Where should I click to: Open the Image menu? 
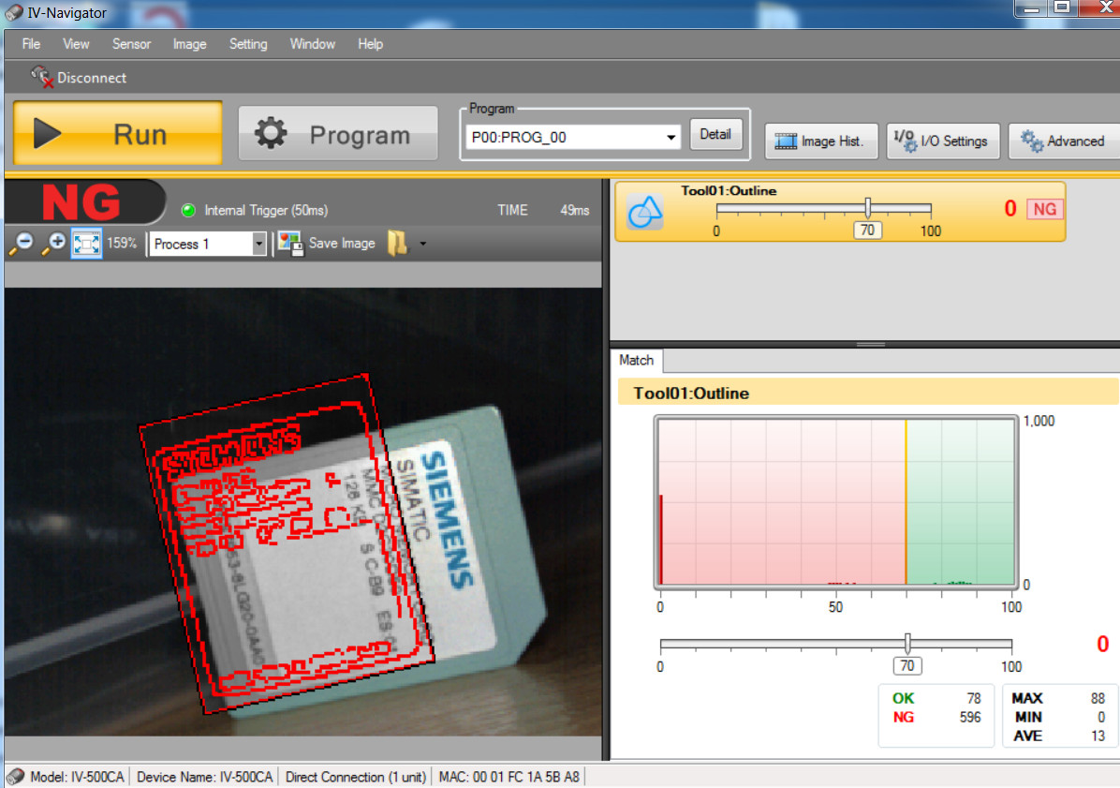(189, 44)
